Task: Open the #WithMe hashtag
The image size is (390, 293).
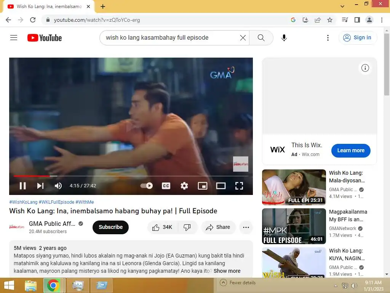Action: pyautogui.click(x=85, y=202)
